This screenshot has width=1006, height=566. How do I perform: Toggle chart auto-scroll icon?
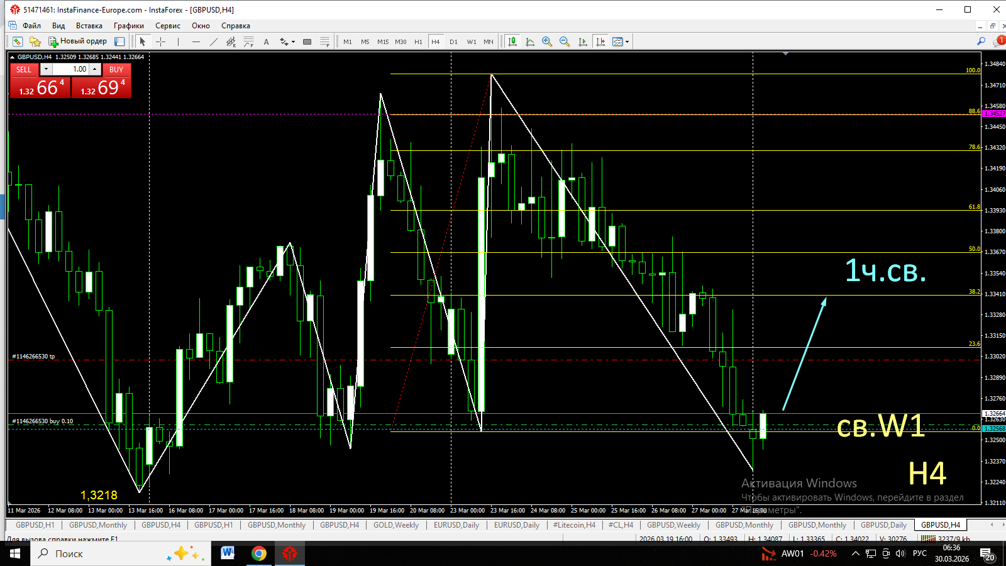[x=583, y=42]
